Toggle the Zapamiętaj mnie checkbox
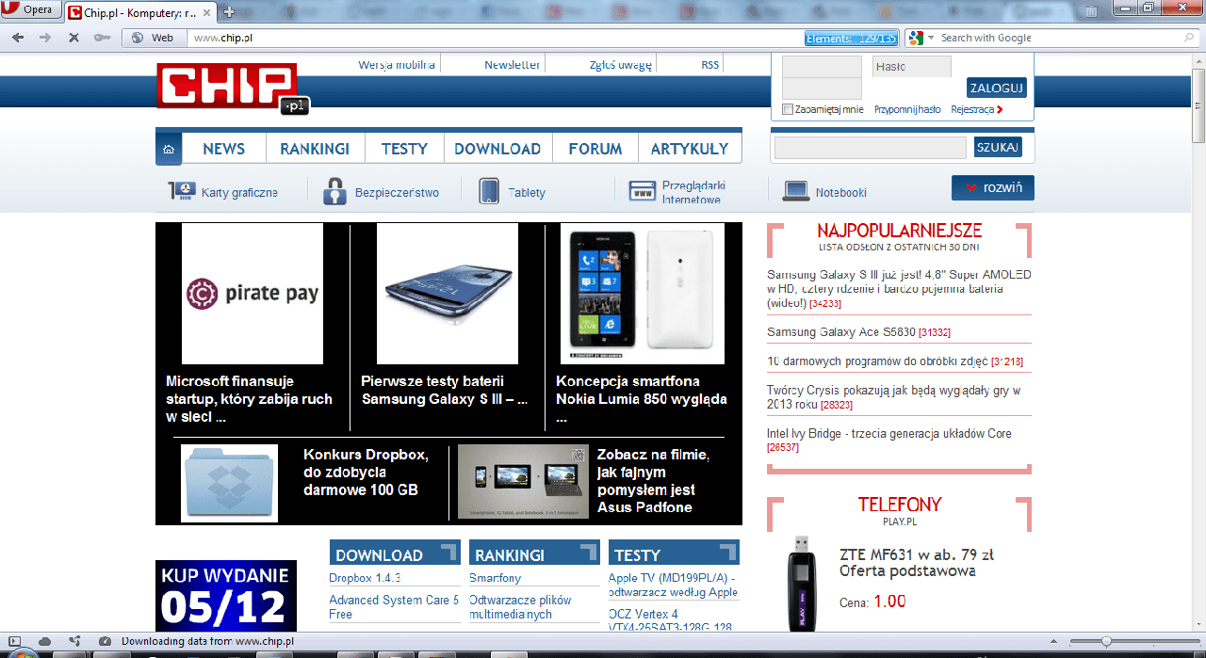This screenshot has height=658, width=1206. (x=788, y=109)
